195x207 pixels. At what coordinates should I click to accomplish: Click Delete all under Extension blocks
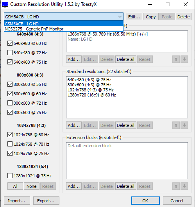[x=126, y=186]
